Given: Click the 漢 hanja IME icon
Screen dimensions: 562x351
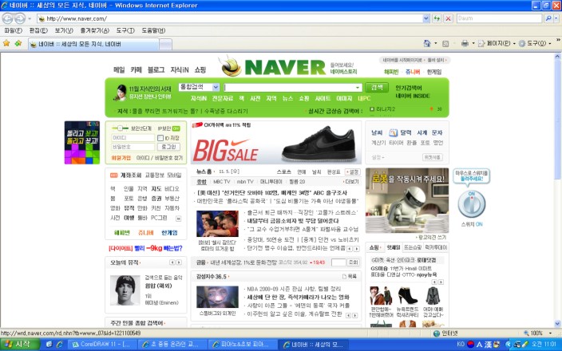Looking at the screenshot, I should pyautogui.click(x=489, y=344).
